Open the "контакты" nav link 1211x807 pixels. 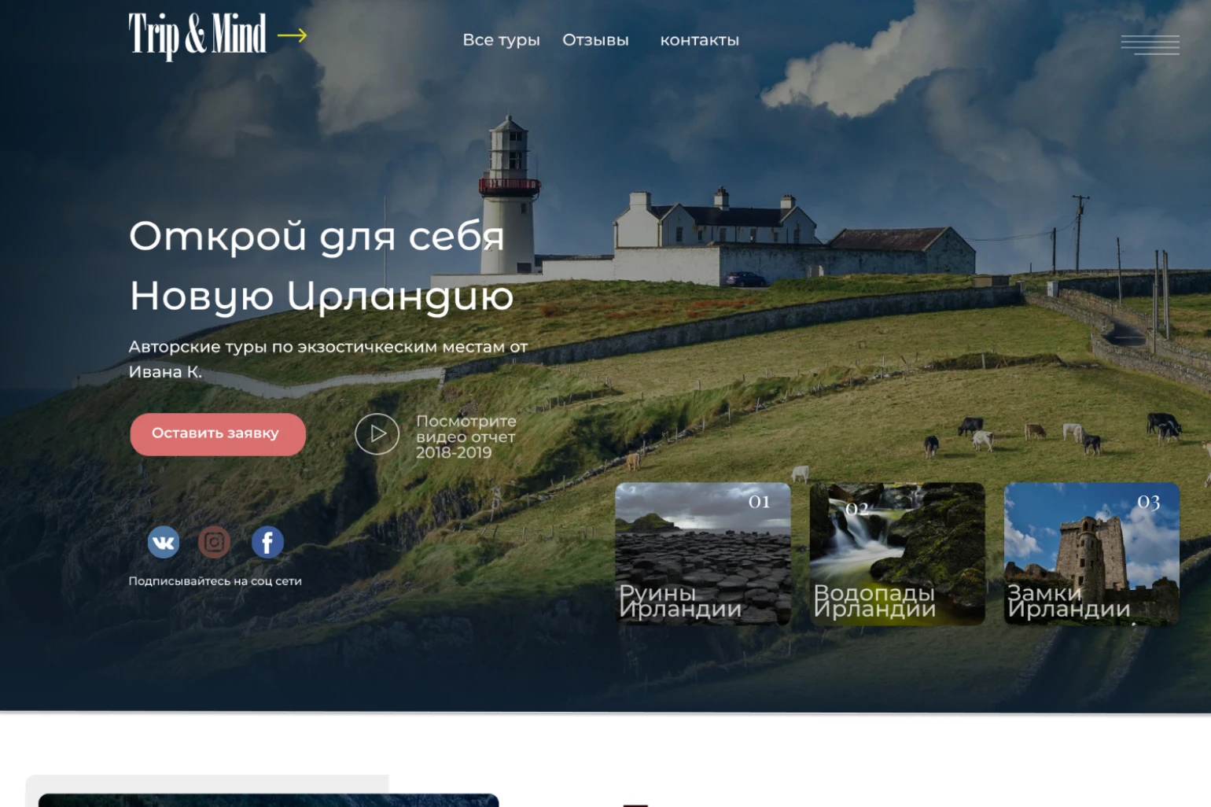[700, 40]
